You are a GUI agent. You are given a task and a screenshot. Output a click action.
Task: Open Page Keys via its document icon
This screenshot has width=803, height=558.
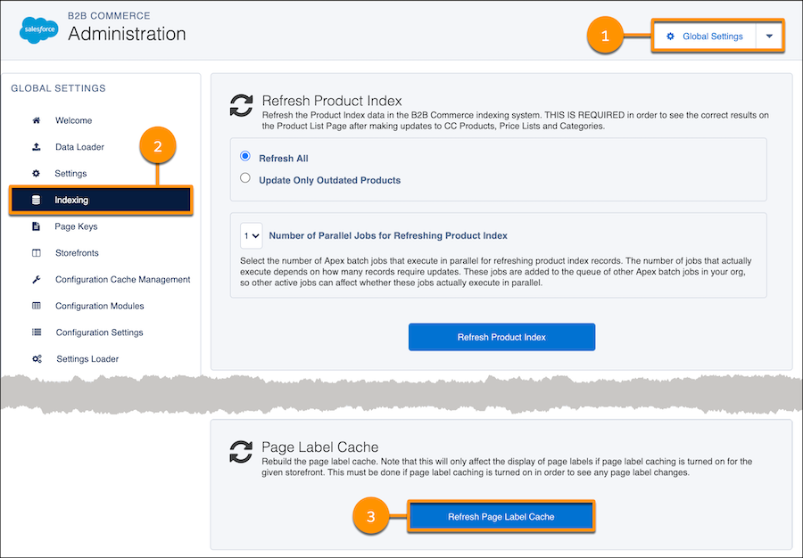coord(34,226)
